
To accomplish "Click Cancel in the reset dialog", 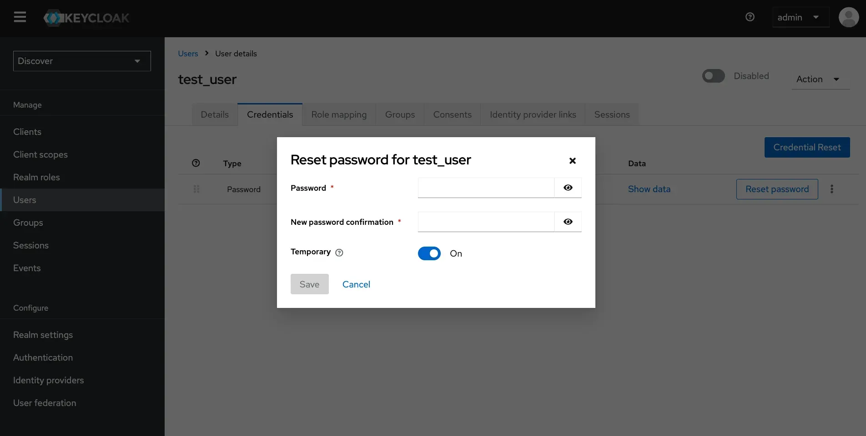I will click(356, 284).
